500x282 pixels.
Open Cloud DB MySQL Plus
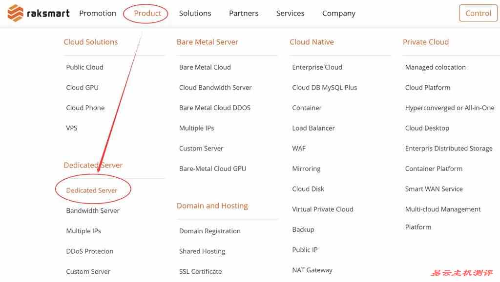tap(324, 88)
